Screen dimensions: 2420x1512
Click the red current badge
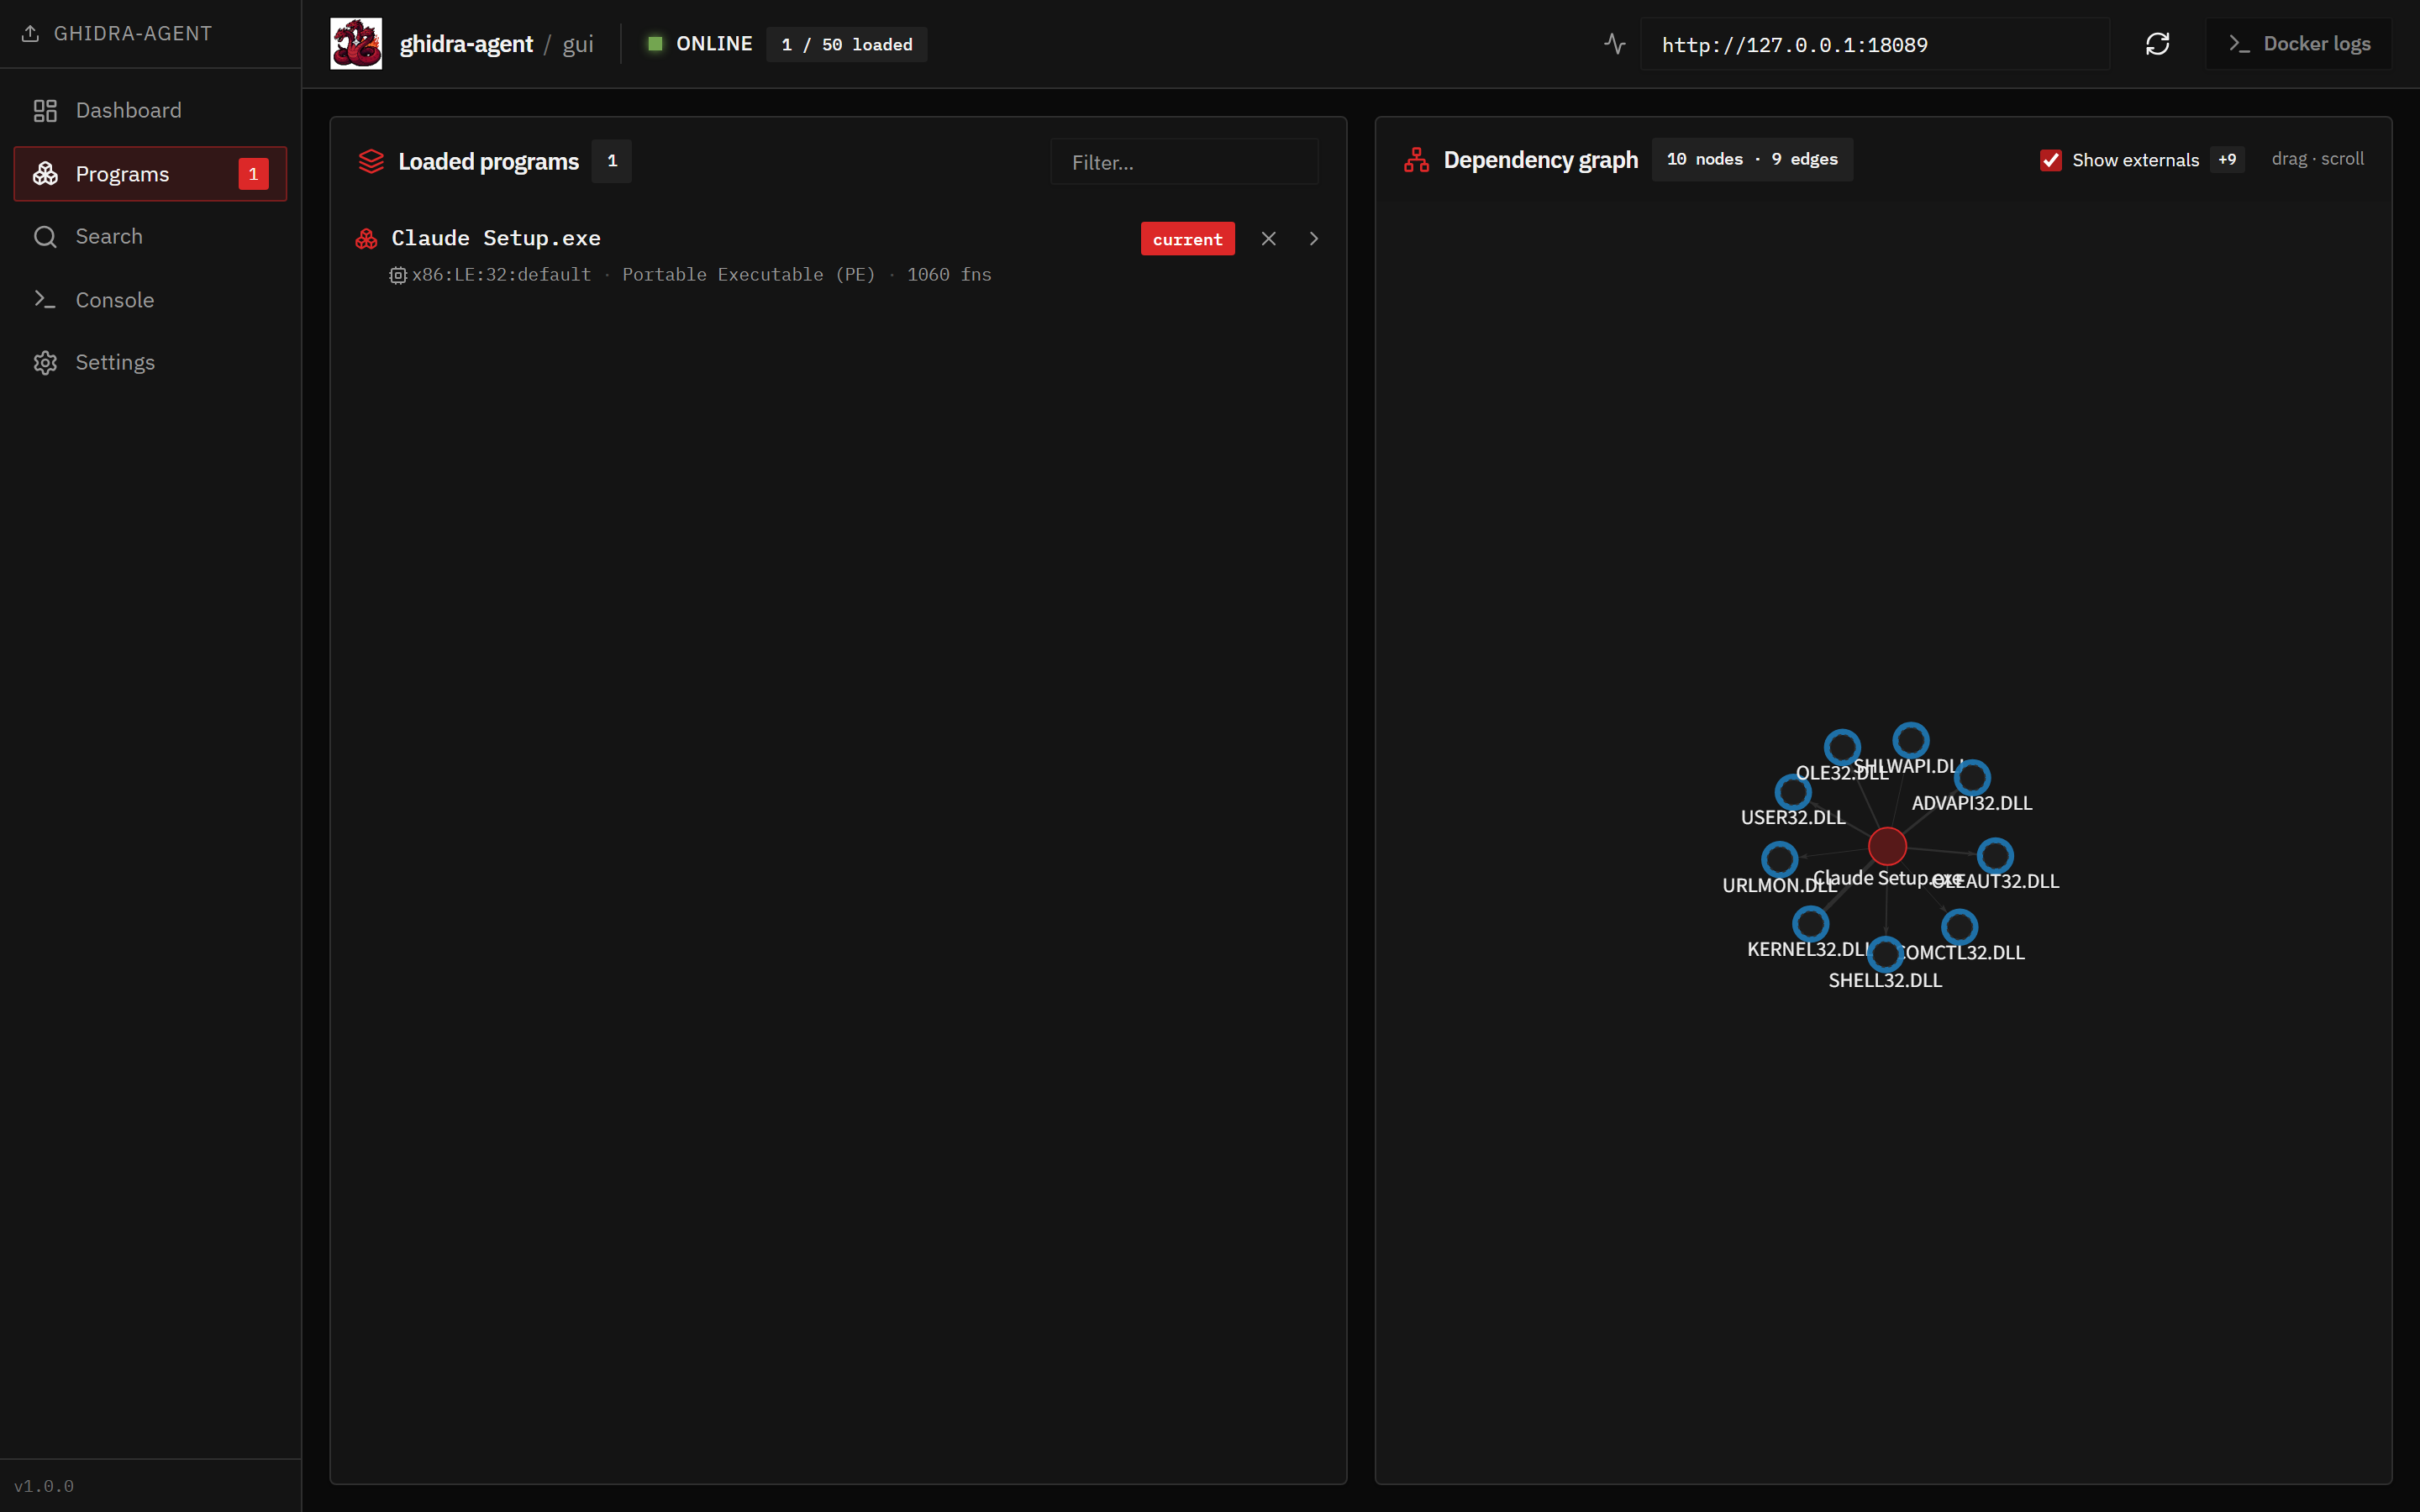[1187, 239]
